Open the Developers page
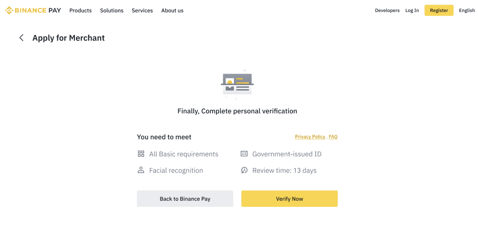This screenshot has height=229, width=478. click(x=387, y=10)
